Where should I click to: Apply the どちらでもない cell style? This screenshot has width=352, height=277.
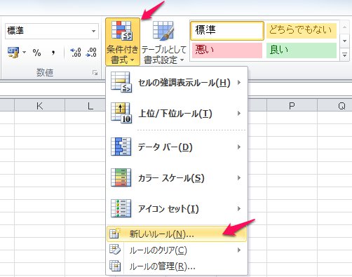tap(302, 30)
